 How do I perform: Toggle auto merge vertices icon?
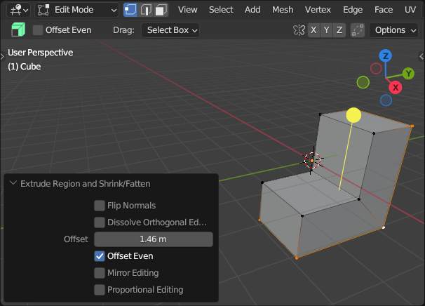point(358,30)
